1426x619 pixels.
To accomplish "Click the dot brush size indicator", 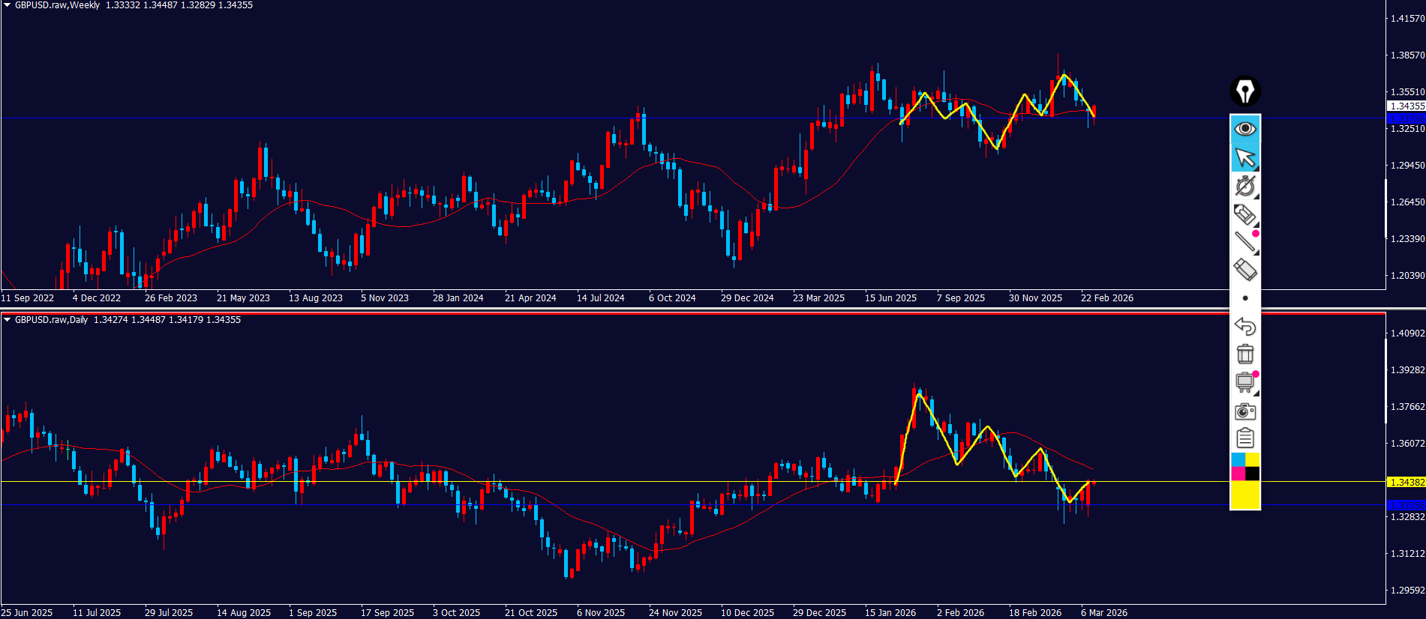I will (1245, 298).
